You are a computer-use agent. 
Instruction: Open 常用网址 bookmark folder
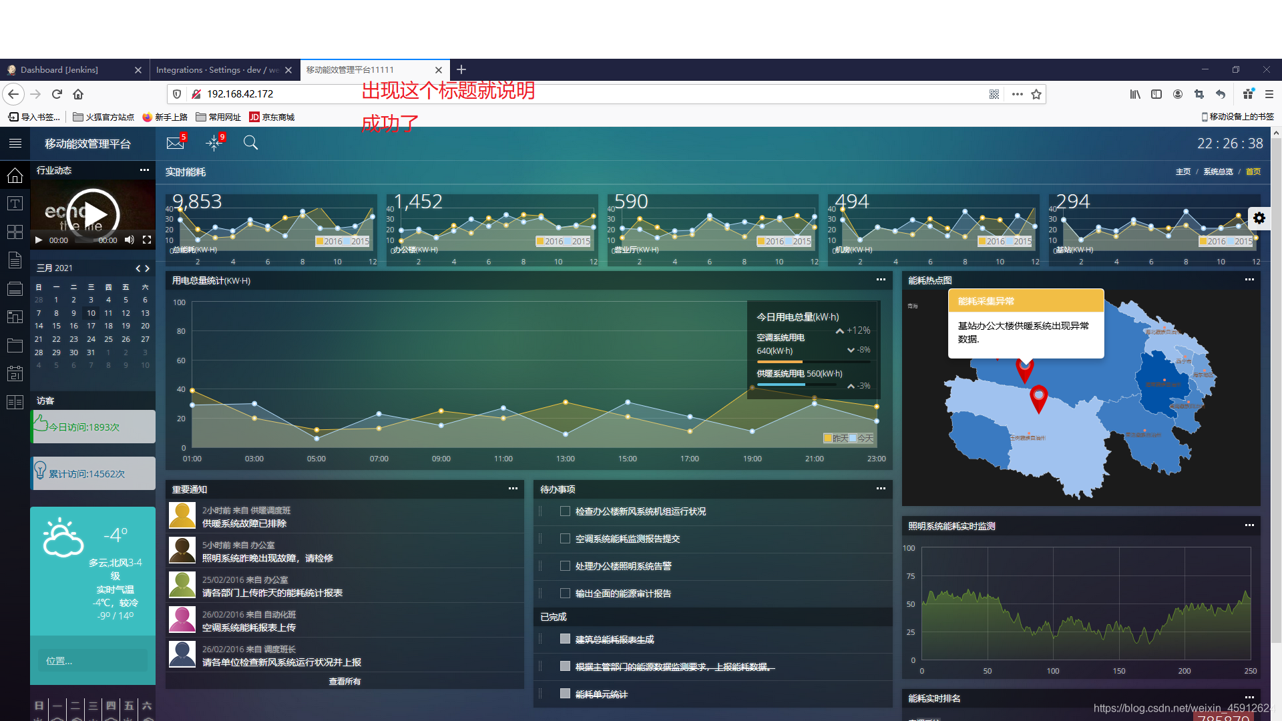(x=218, y=117)
